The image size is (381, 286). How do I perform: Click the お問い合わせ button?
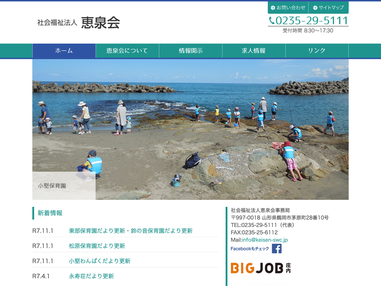288,8
